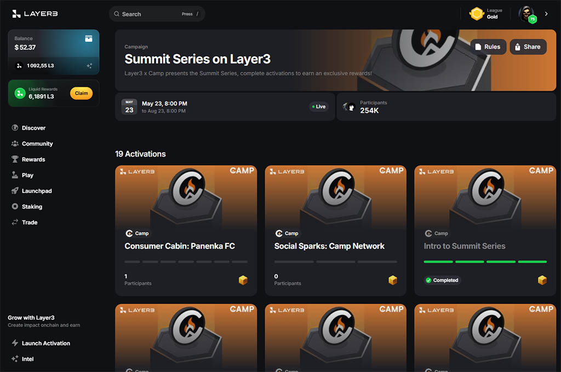
Task: Click Camp tag on Social Sparks card
Action: 287,234
